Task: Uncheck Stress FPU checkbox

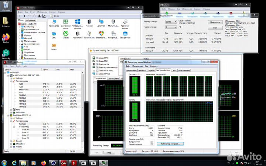Action: coord(98,61)
